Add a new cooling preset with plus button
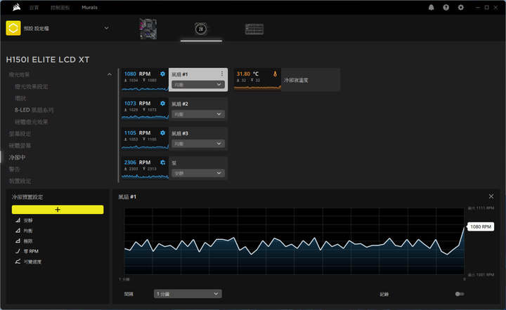 click(x=58, y=210)
